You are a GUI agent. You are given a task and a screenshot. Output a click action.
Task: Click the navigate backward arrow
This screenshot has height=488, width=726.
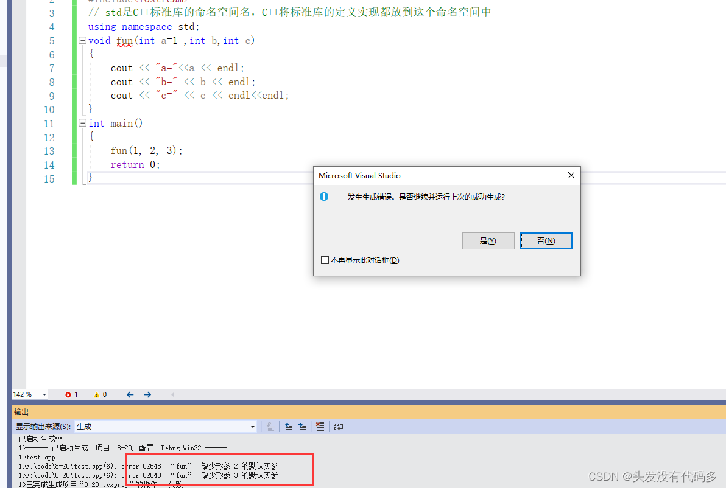[130, 394]
